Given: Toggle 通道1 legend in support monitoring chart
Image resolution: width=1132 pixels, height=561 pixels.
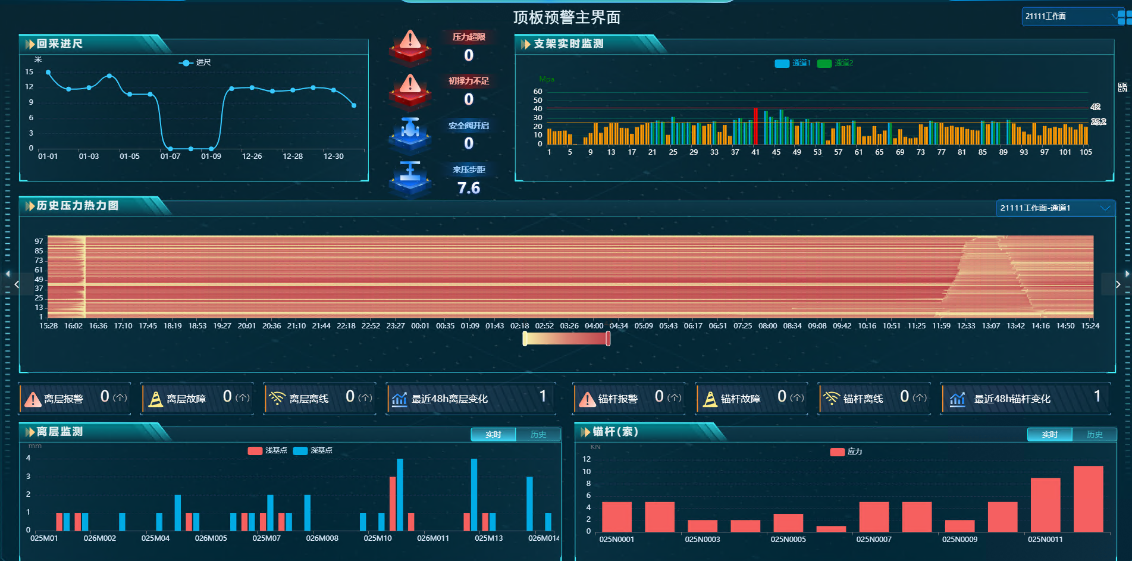Looking at the screenshot, I should pyautogui.click(x=792, y=63).
